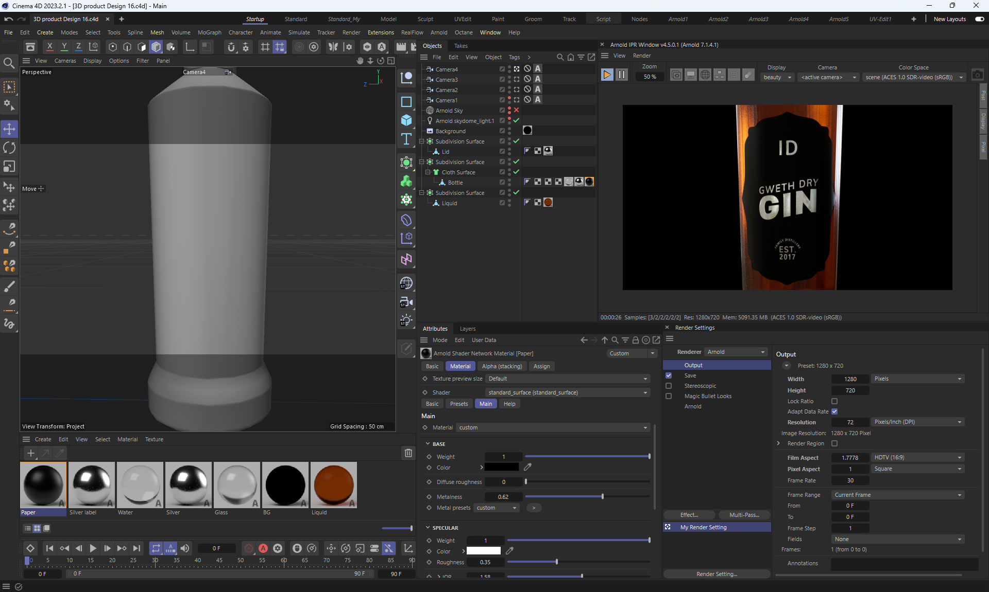Select the Rotate tool in left toolbar
Screen dimensions: 989x592
[x=9, y=148]
